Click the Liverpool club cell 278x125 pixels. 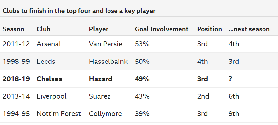pyautogui.click(x=51, y=96)
